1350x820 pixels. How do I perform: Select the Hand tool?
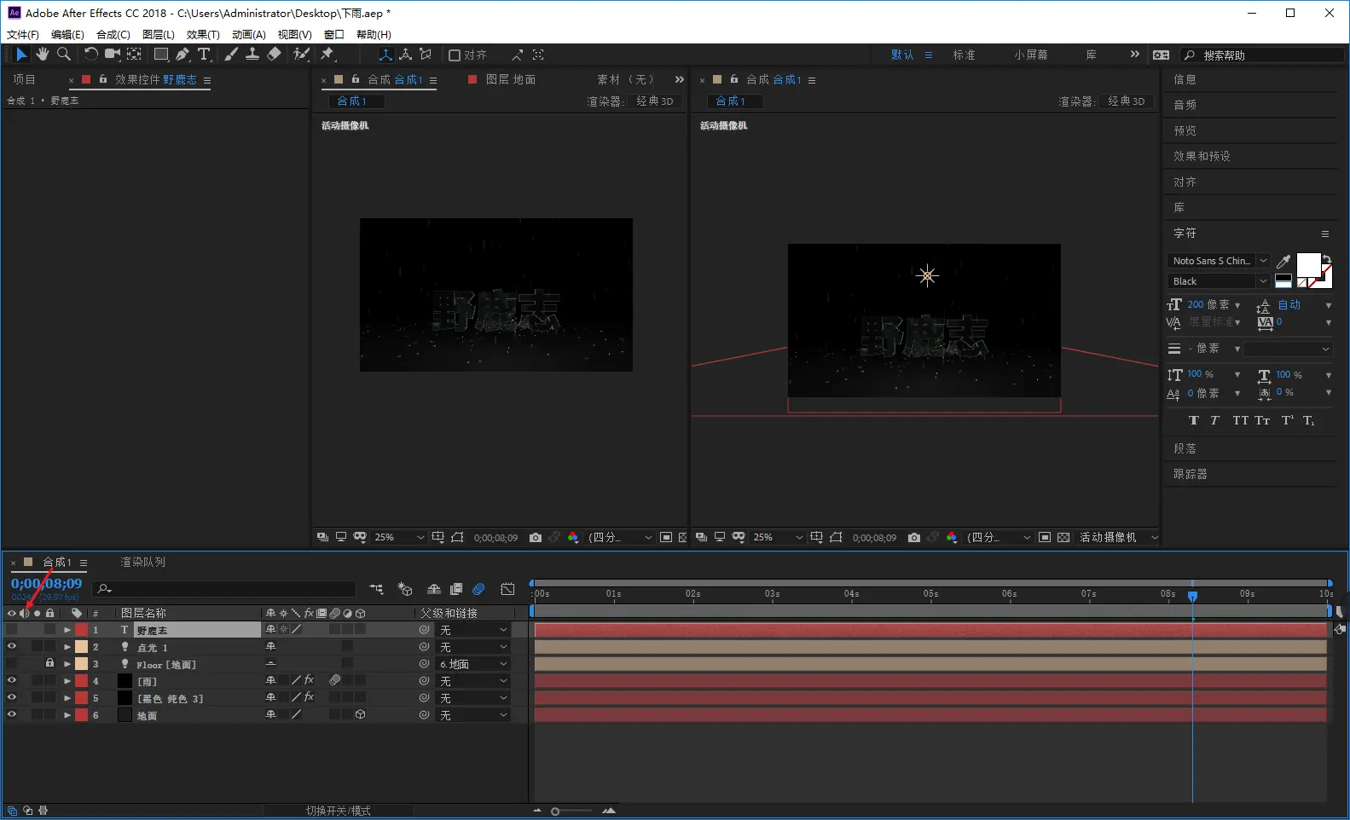coord(42,55)
